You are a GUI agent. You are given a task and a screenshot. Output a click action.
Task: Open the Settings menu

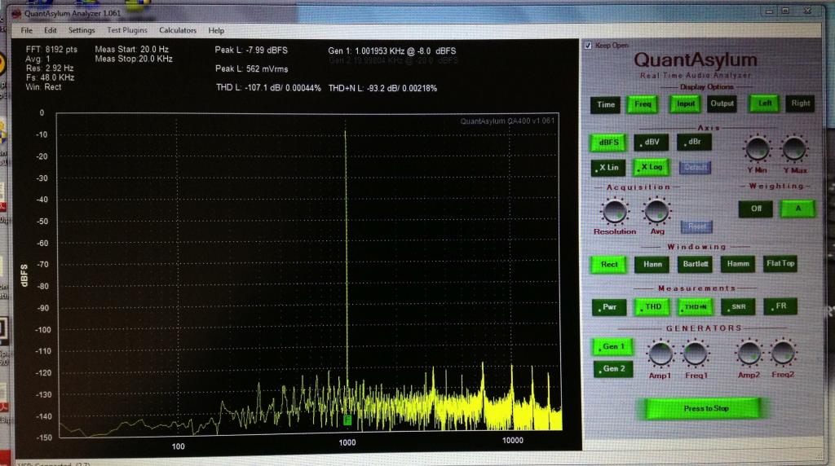click(x=82, y=30)
